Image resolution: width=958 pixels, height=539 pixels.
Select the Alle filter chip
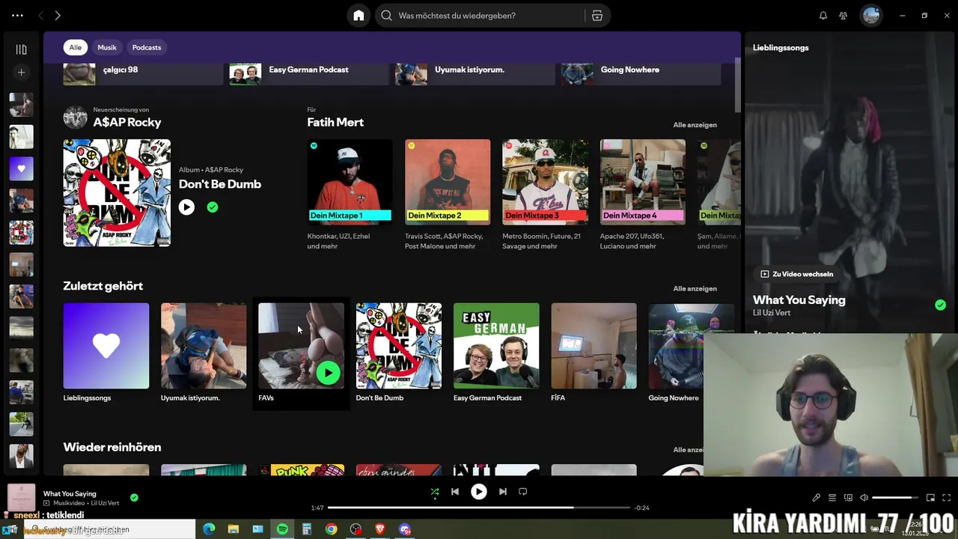coord(75,47)
